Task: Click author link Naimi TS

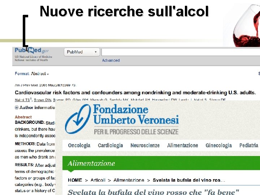Action: [x=22, y=100]
